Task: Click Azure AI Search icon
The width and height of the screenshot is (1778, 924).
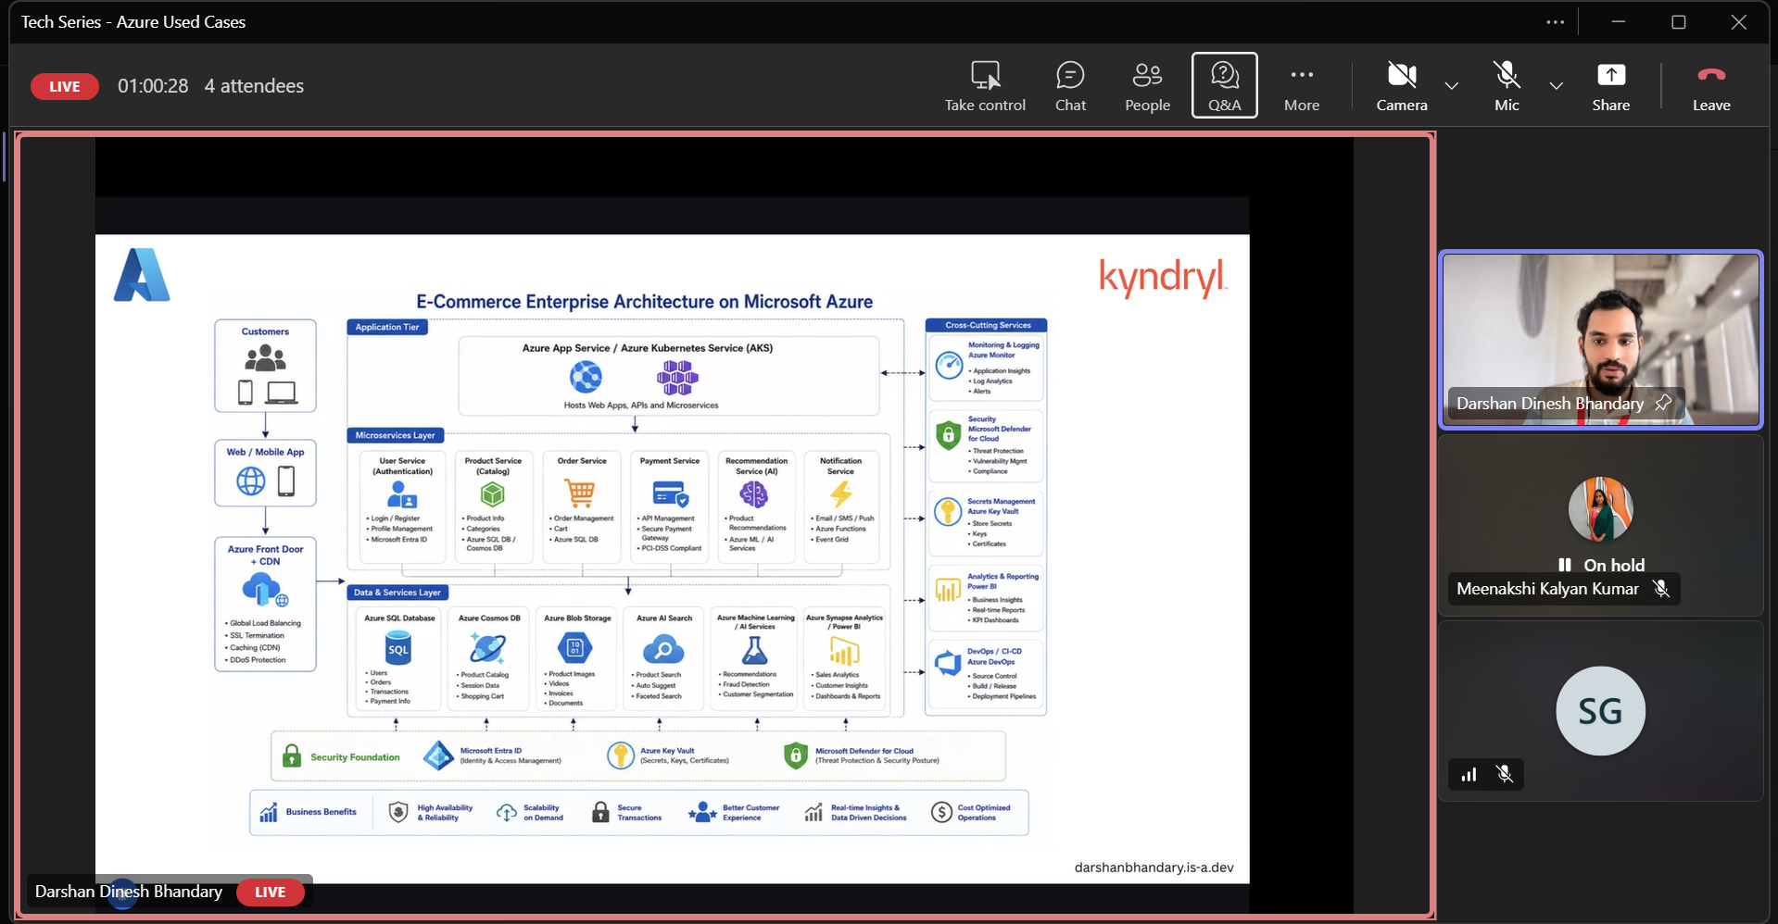Action: pyautogui.click(x=663, y=649)
